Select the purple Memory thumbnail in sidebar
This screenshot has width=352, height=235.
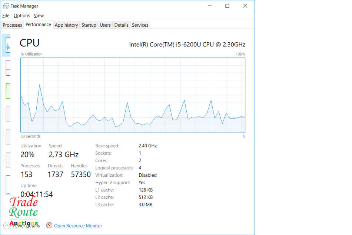pos(8,68)
